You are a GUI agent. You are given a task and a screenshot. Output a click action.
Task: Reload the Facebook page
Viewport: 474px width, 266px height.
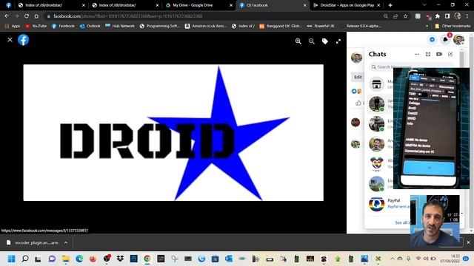[x=27, y=16]
